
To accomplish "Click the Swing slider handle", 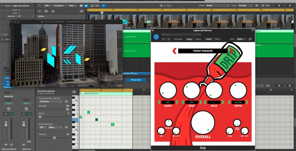I will (40, 117).
